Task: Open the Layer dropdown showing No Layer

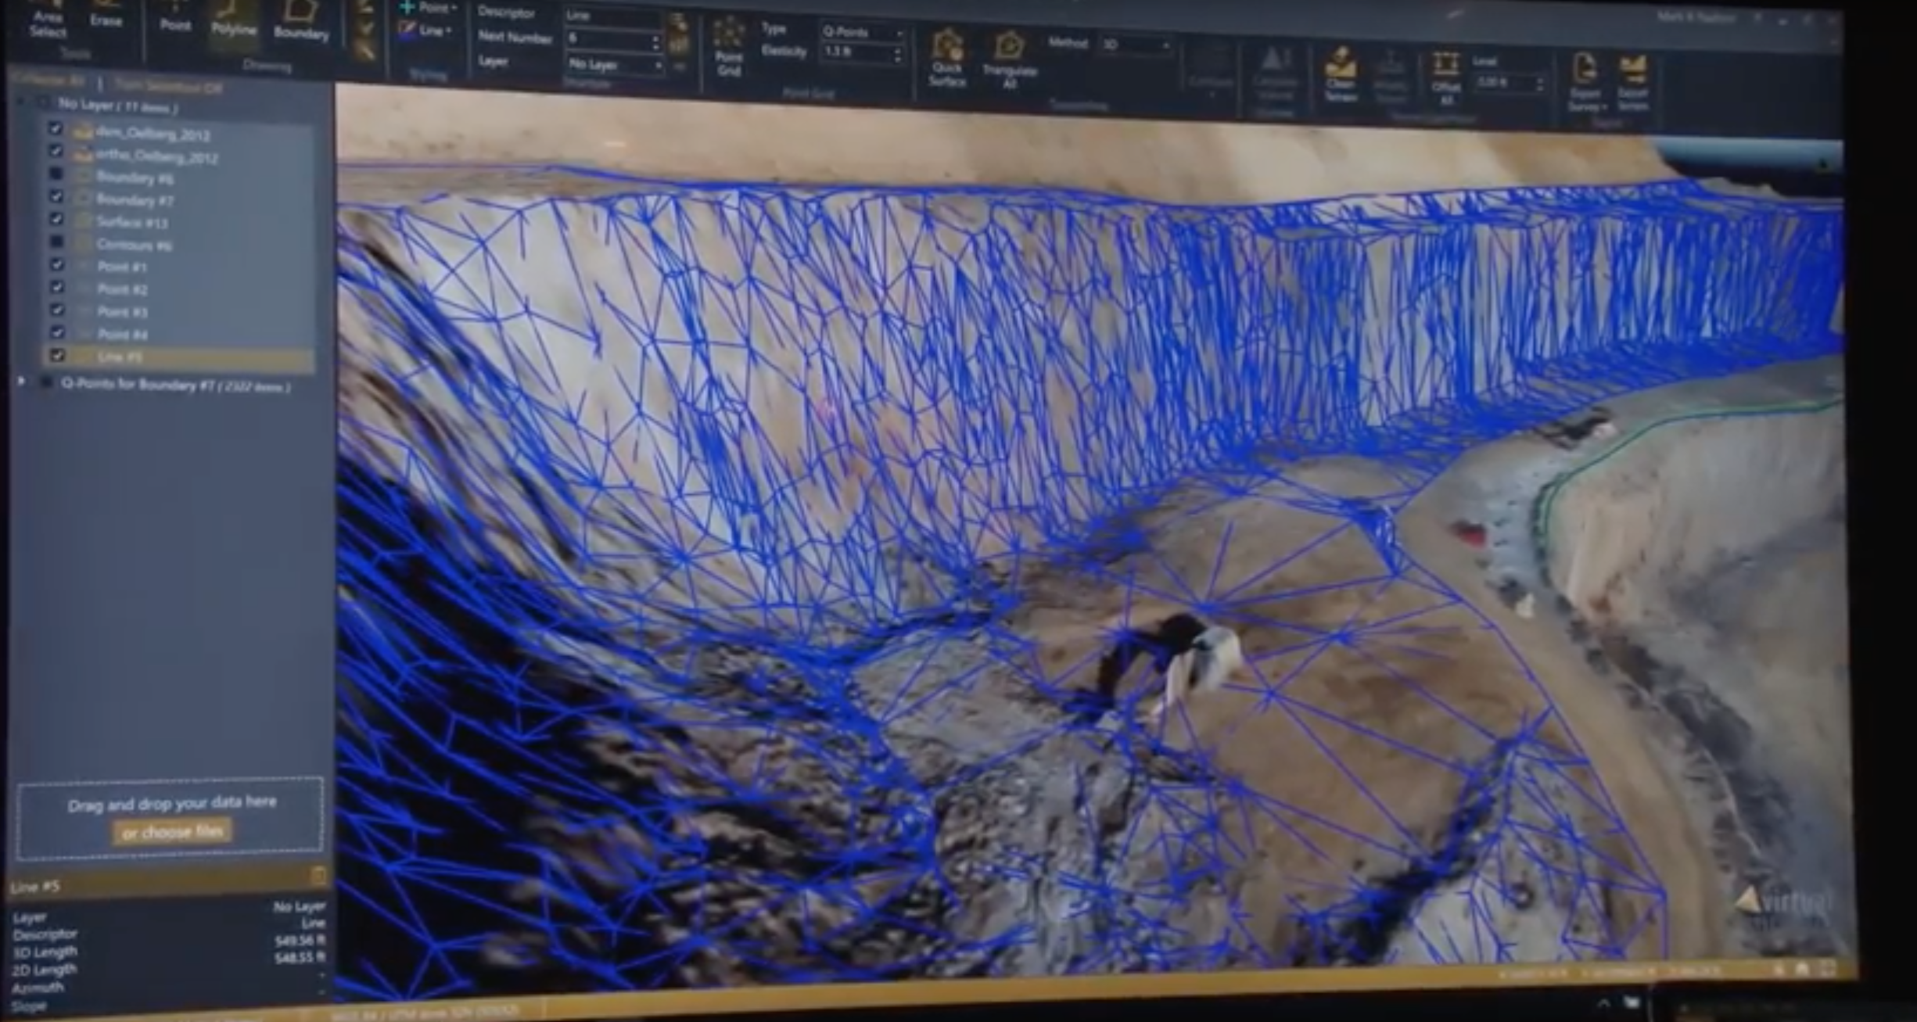Action: click(615, 65)
